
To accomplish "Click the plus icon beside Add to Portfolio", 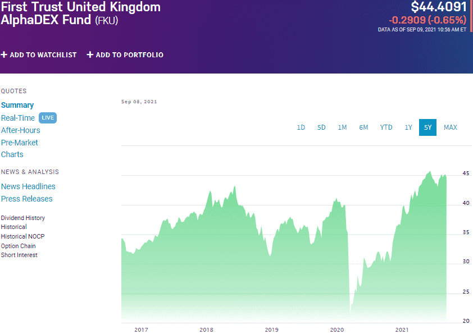I will (x=89, y=54).
